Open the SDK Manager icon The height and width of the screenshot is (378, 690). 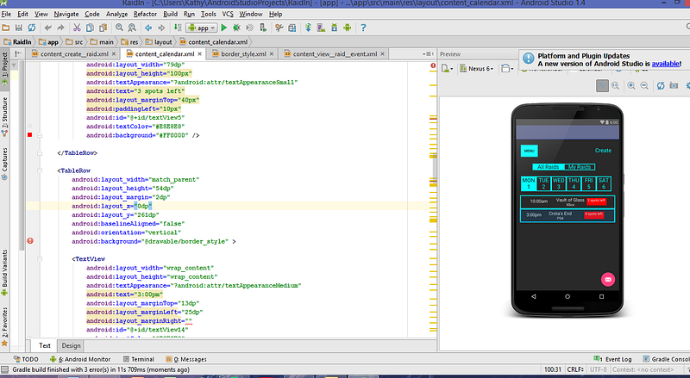coord(335,28)
